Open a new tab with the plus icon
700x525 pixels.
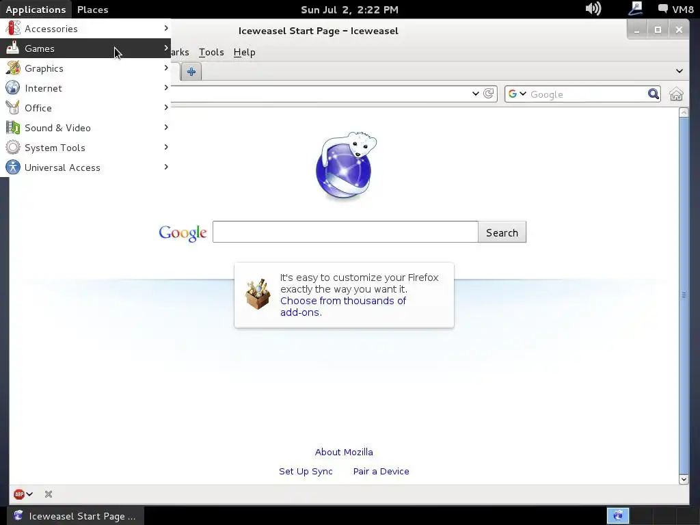(191, 71)
